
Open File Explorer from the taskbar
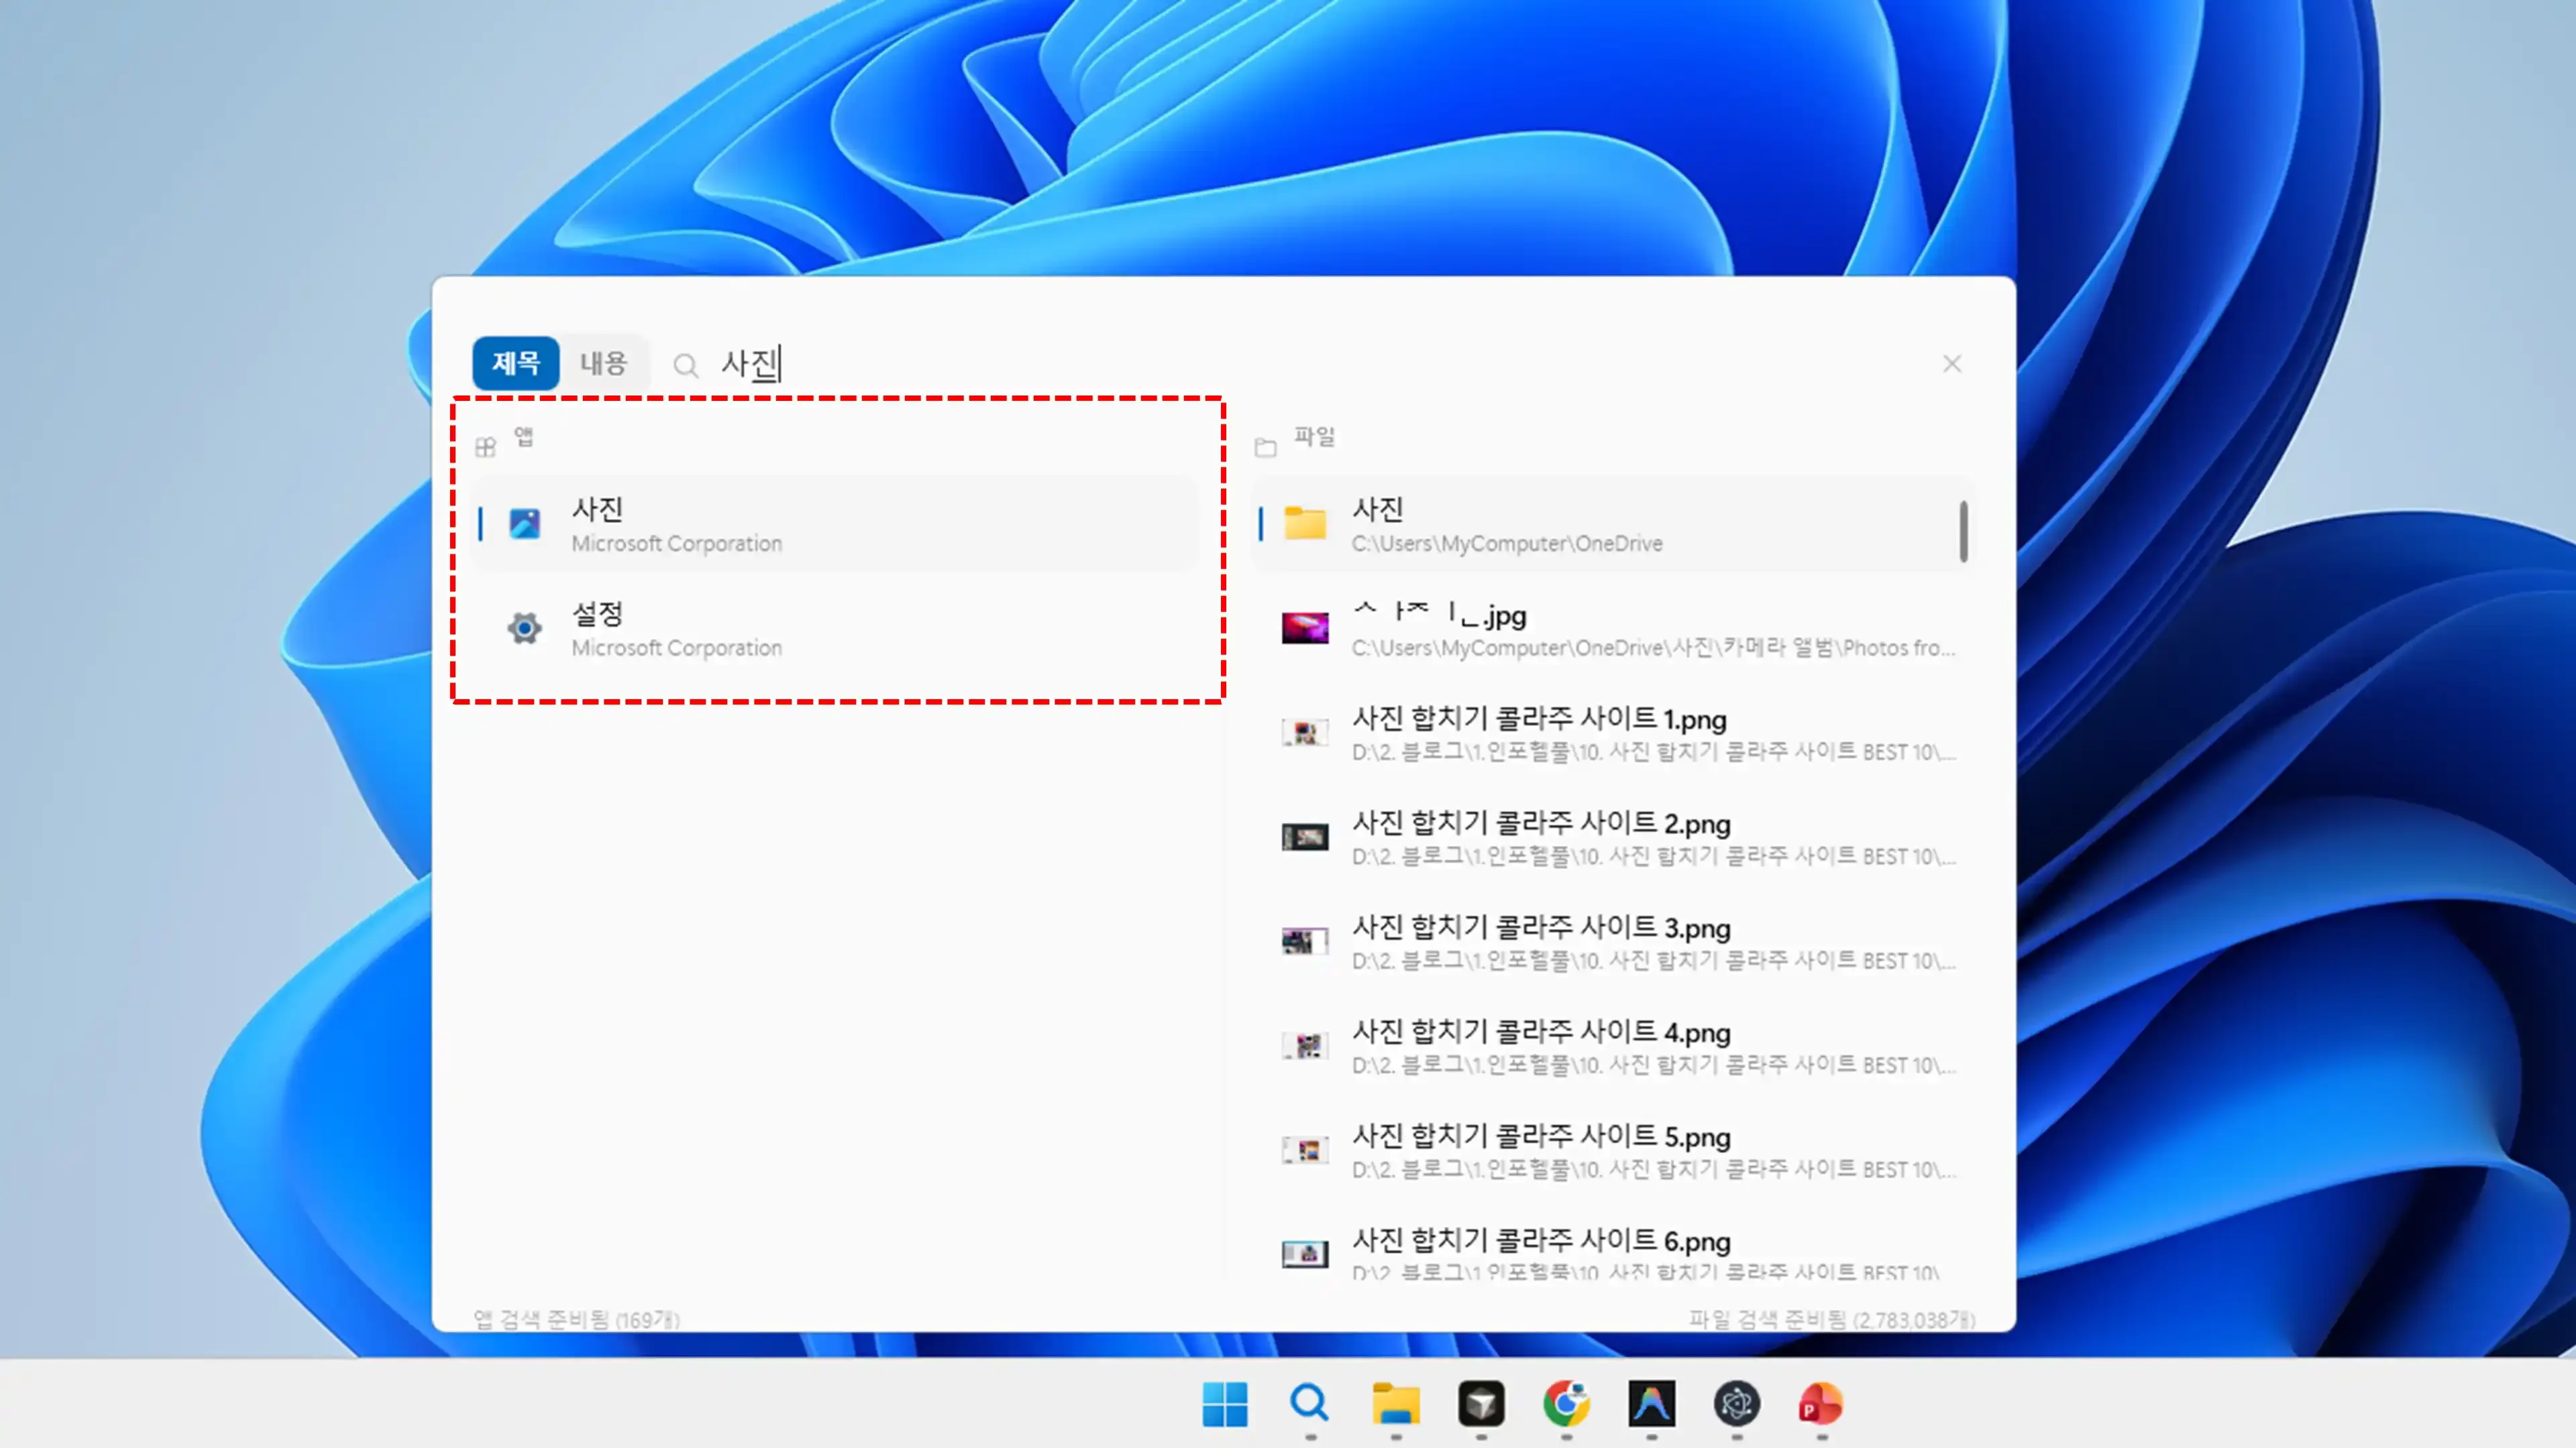tap(1395, 1404)
